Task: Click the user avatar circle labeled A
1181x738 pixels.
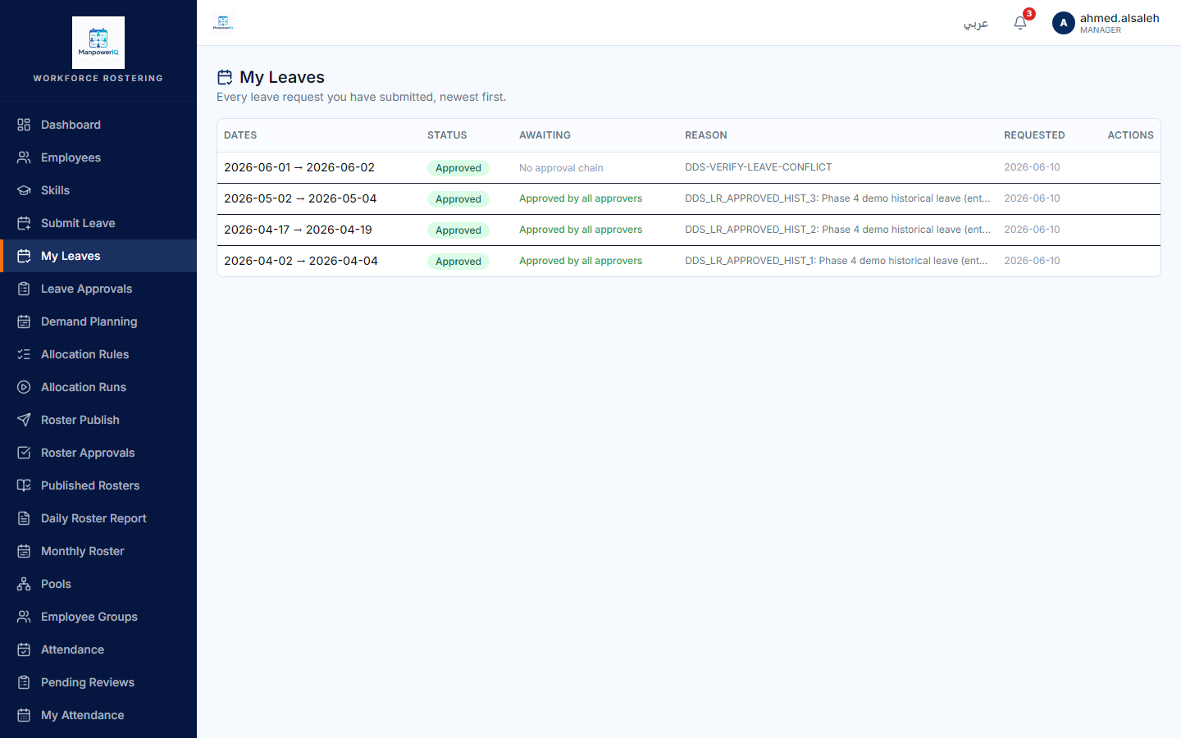Action: [x=1064, y=23]
